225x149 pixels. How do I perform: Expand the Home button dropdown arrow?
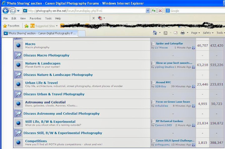coord(160,33)
